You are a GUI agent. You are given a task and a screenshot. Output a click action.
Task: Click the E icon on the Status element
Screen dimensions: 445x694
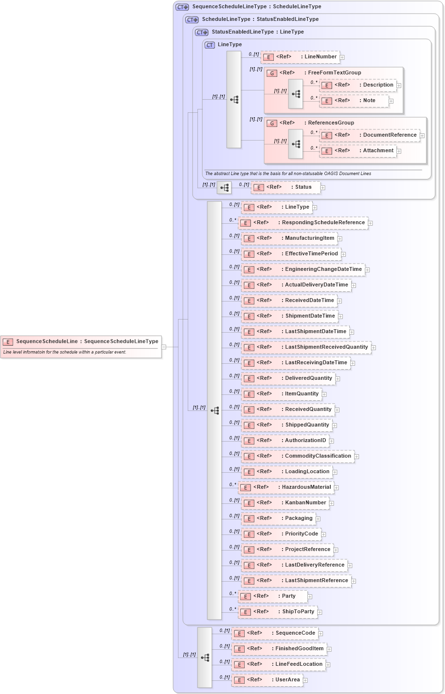258,187
